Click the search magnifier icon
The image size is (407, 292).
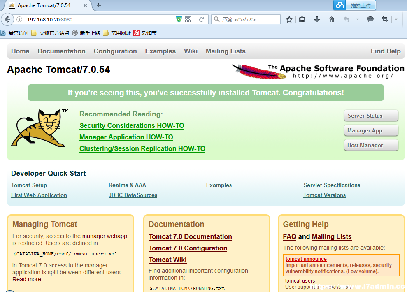(217, 19)
